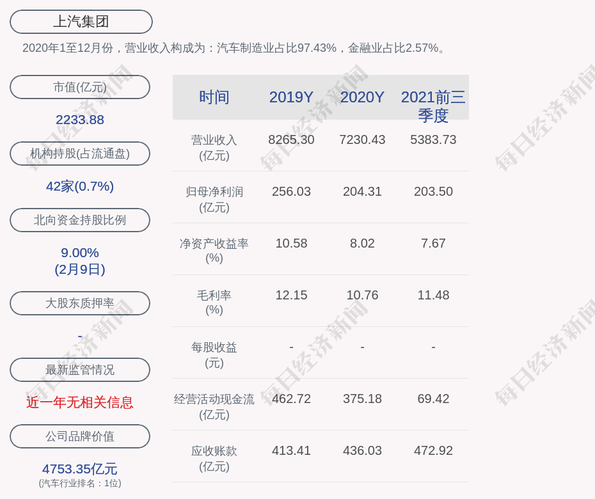Click the 上汽集团 company name pill
This screenshot has height=499, width=595.
click(81, 22)
